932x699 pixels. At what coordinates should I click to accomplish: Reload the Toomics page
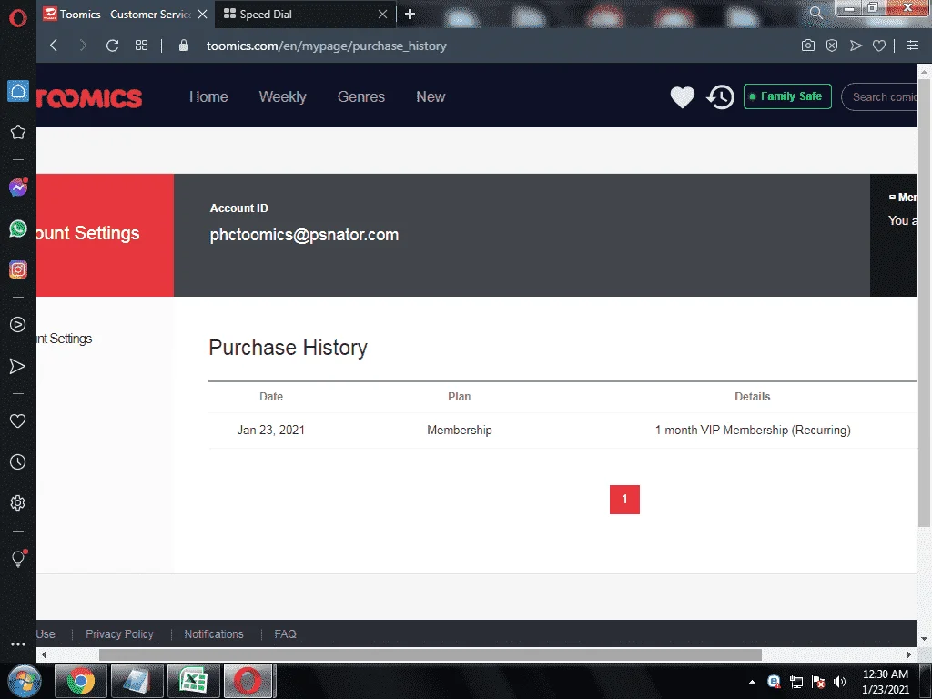[112, 46]
